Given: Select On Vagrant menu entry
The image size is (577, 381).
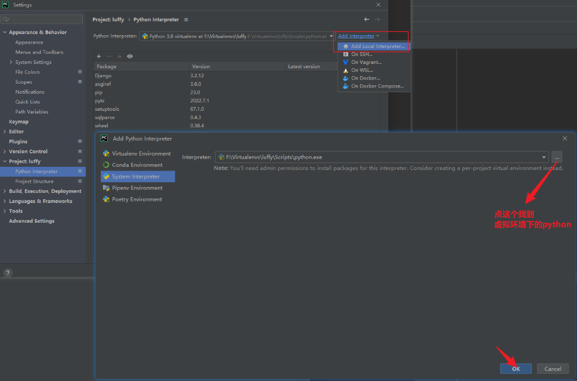Looking at the screenshot, I should coord(374,62).
